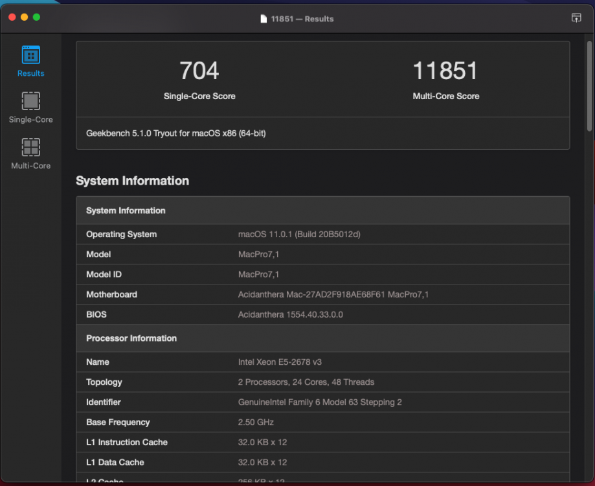The height and width of the screenshot is (486, 595).
Task: Open the Results view in the sidebar
Action: pyautogui.click(x=30, y=62)
